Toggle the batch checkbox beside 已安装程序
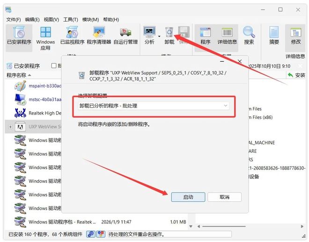This screenshot has width=309, height=242. [53, 65]
